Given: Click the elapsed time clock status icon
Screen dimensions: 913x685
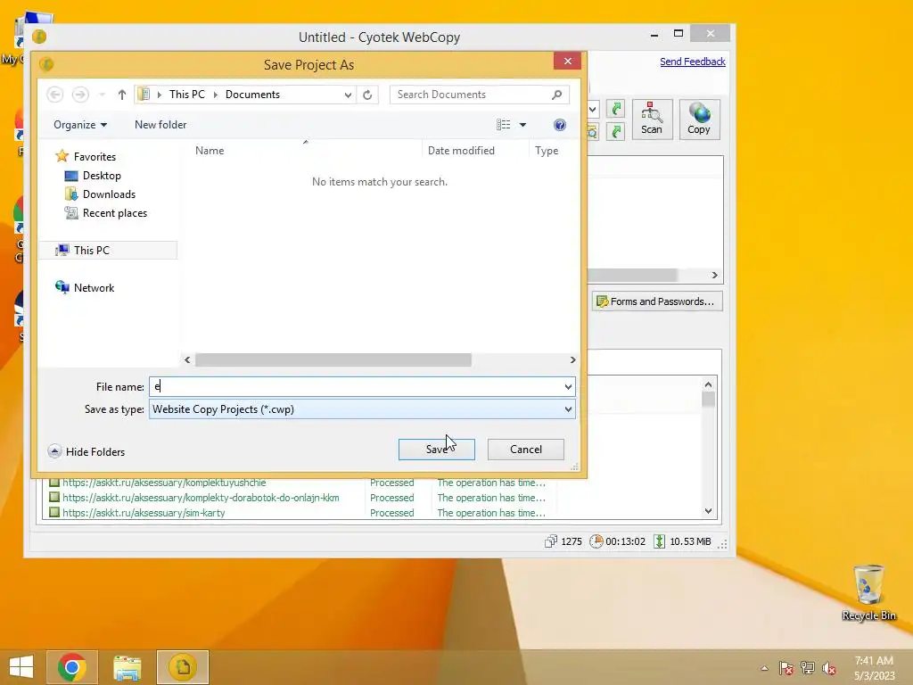Looking at the screenshot, I should point(596,541).
